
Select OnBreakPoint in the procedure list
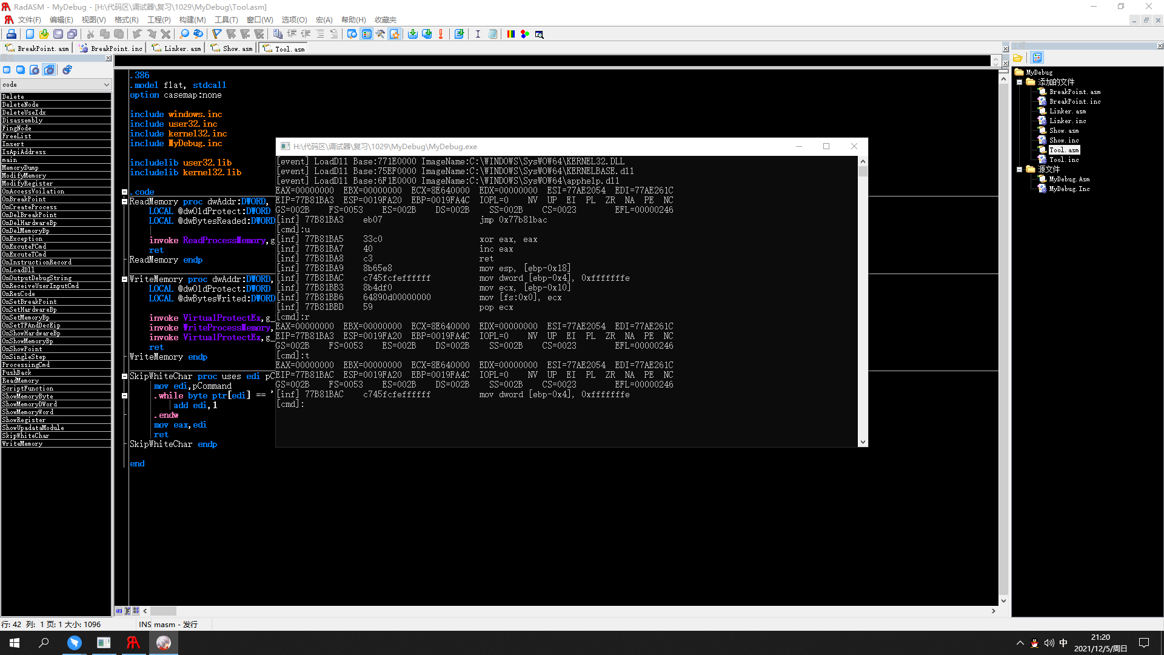coord(24,199)
